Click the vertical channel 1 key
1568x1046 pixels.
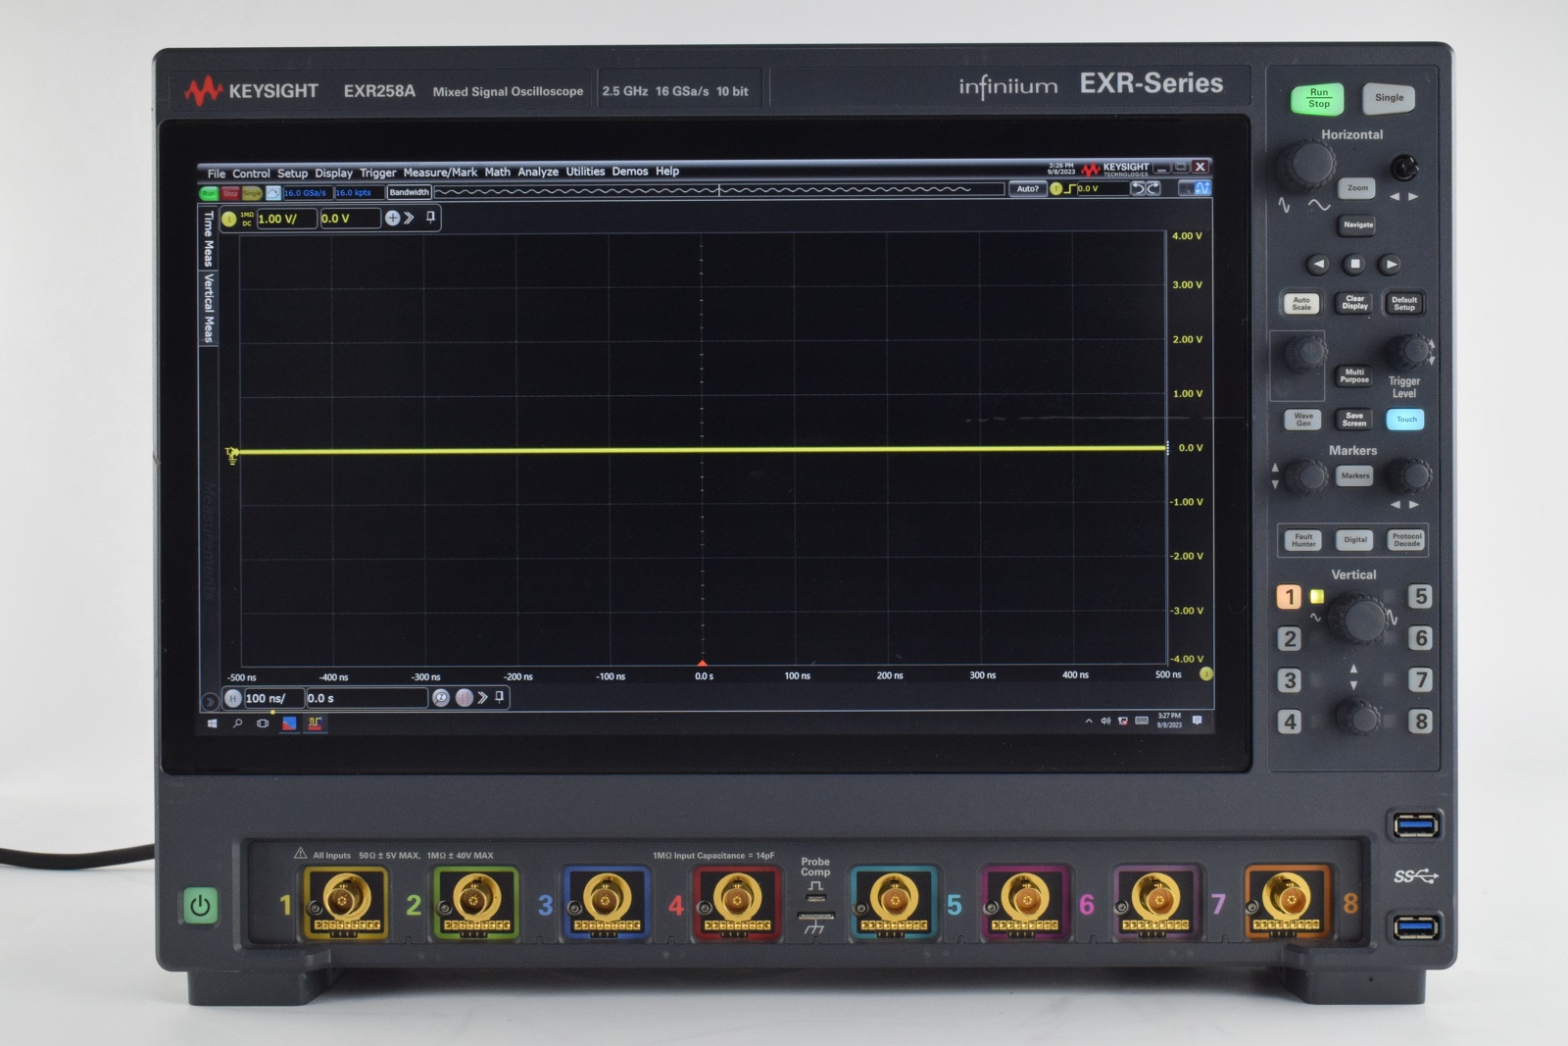(x=1289, y=597)
